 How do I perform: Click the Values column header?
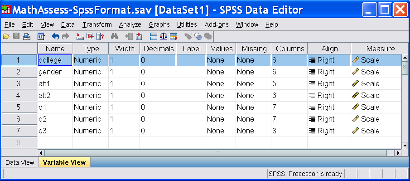pyautogui.click(x=222, y=49)
